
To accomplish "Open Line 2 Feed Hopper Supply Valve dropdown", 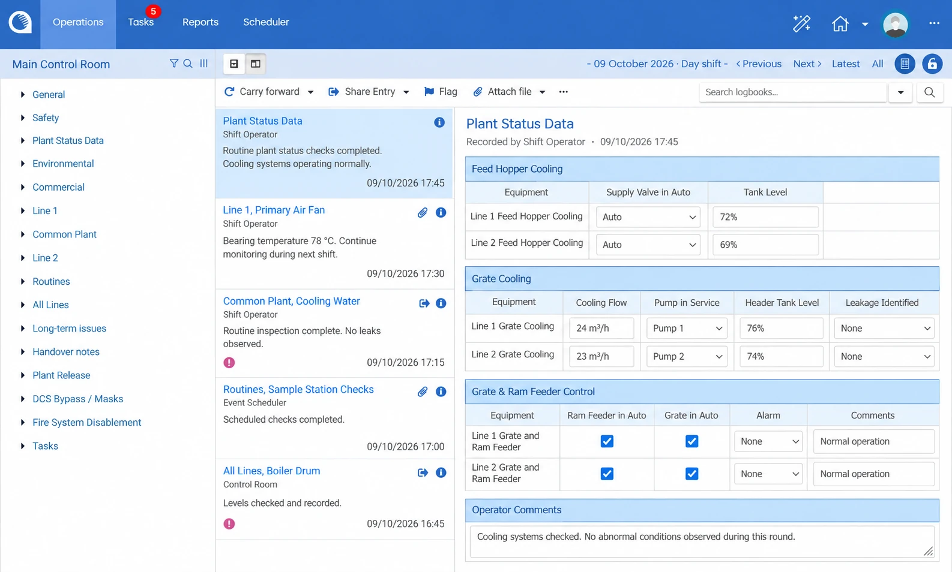I will 648,245.
